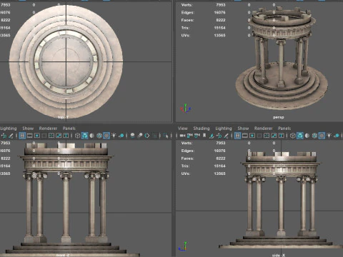
Task: Open 2D pan/zoom in front view toolbar
Action: (x=4, y=136)
